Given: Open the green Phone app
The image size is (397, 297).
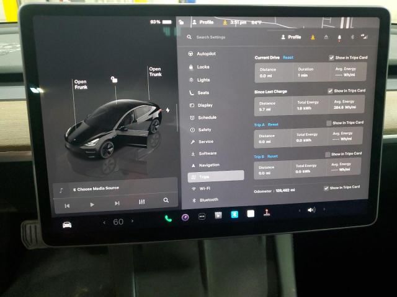Looking at the screenshot, I should (168, 218).
